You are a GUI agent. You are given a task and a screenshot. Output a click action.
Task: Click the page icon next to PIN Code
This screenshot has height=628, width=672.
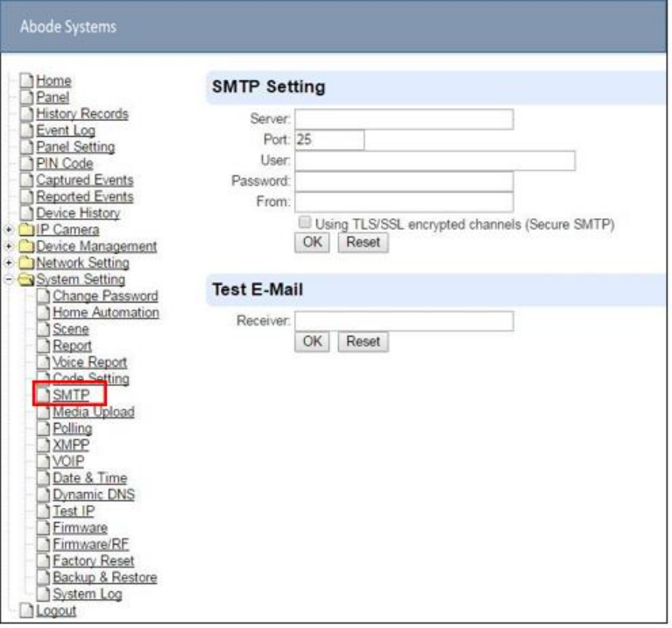pos(26,163)
